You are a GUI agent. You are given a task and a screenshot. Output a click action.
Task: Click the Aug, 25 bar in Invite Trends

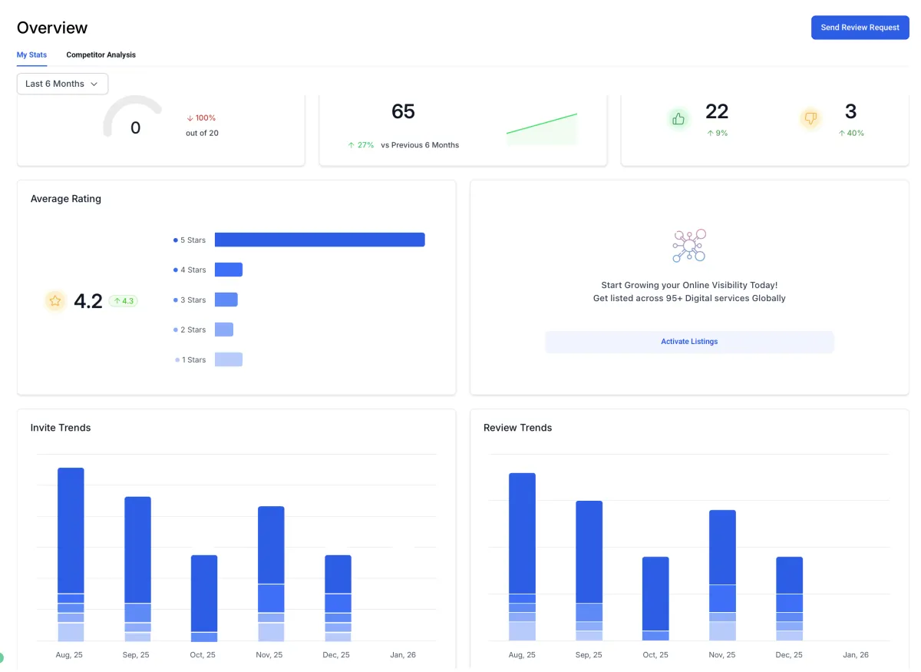tap(71, 554)
